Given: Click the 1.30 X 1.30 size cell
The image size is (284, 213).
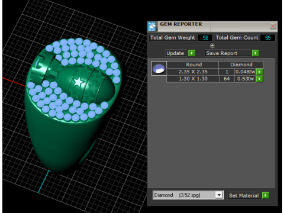Looking at the screenshot, I should [x=193, y=79].
